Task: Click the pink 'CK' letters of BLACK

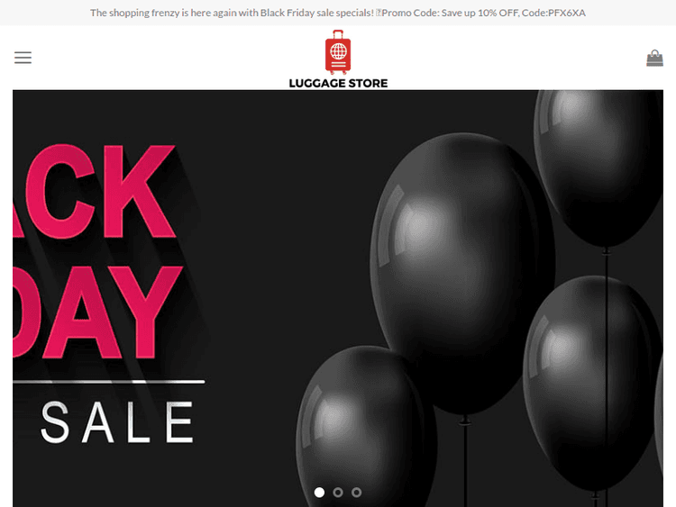Action: click(100, 192)
